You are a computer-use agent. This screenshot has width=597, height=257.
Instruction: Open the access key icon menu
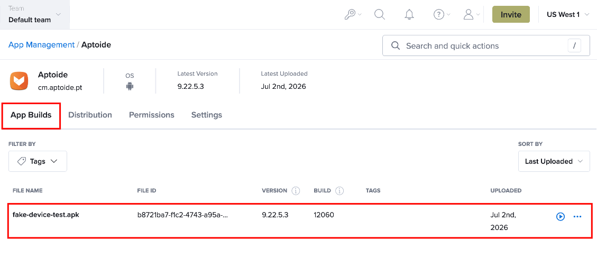point(353,14)
